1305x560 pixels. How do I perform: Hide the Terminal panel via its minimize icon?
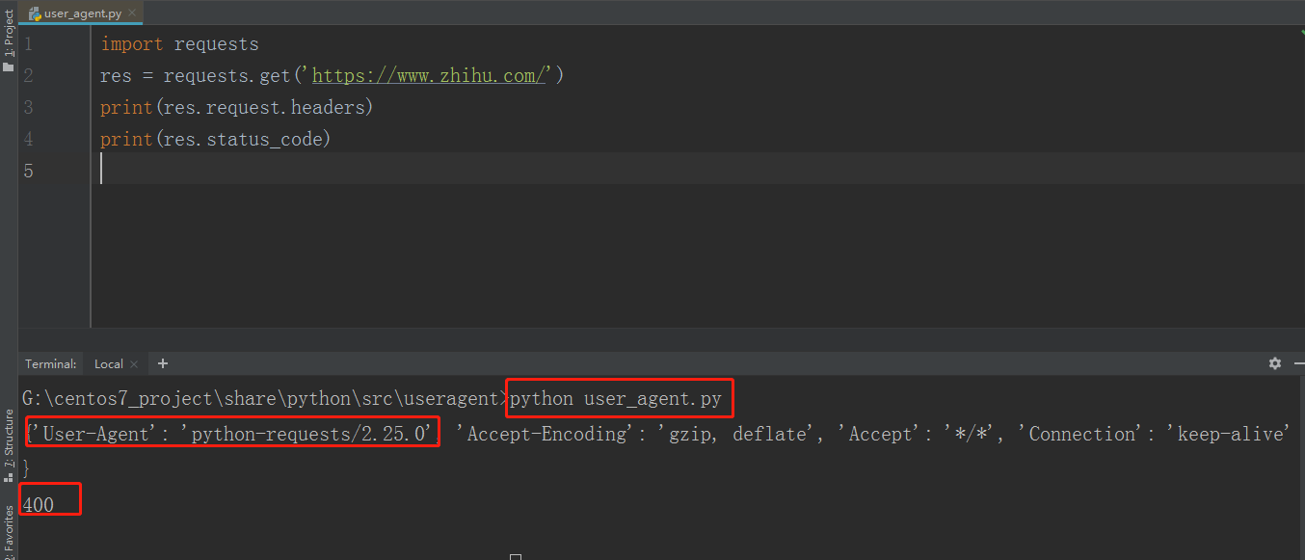(1297, 363)
